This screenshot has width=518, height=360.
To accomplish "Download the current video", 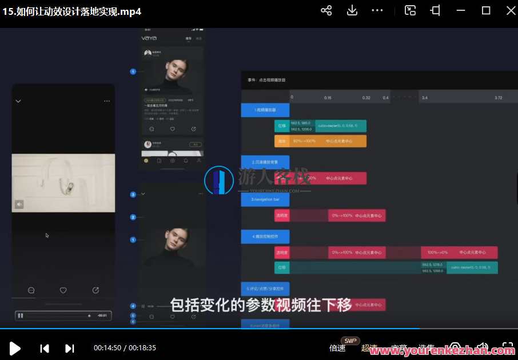I will [352, 10].
